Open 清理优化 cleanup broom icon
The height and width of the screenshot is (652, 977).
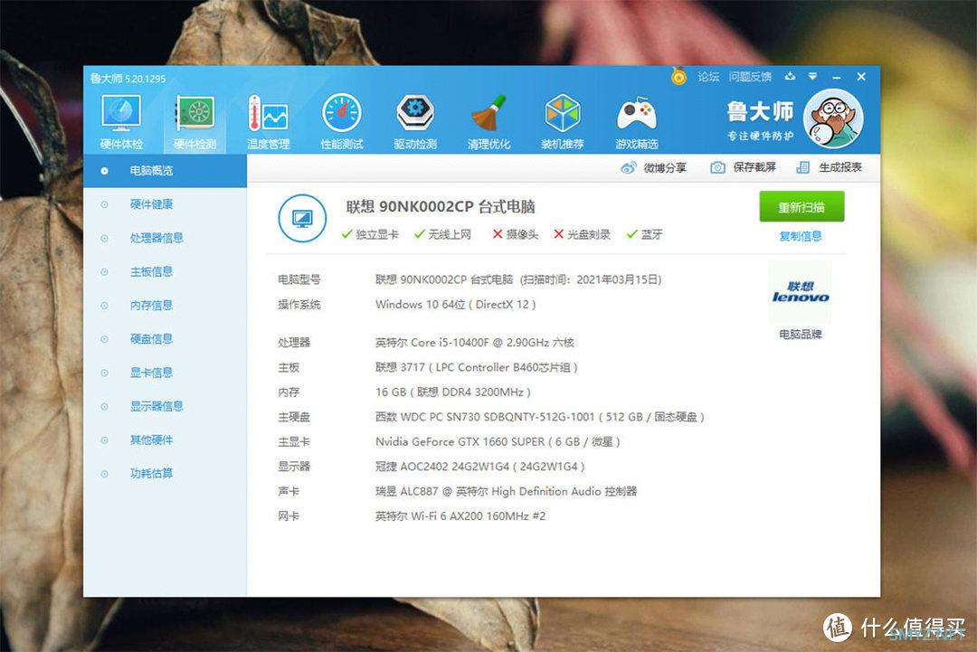tap(489, 122)
